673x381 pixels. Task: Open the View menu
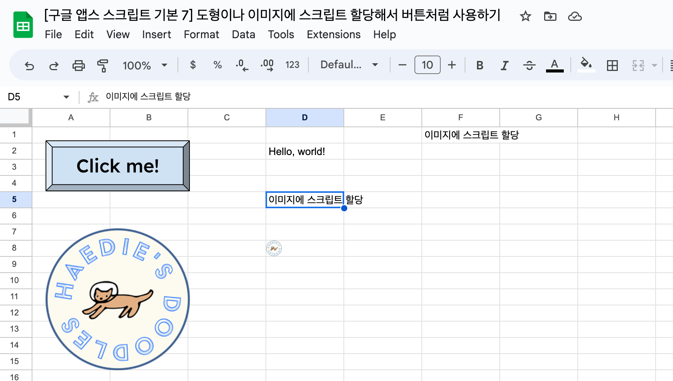click(x=118, y=35)
